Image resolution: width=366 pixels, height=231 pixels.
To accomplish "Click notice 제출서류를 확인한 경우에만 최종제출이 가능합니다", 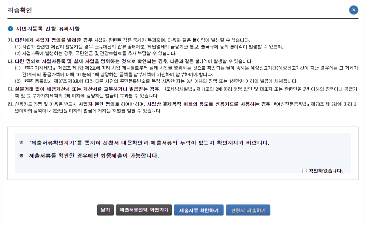I will coord(94,156).
